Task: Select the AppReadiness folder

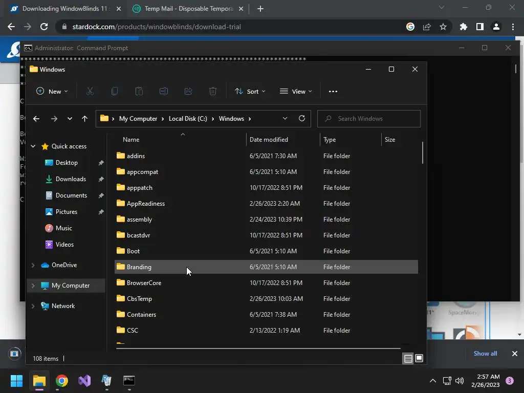Action: coord(266,204)
